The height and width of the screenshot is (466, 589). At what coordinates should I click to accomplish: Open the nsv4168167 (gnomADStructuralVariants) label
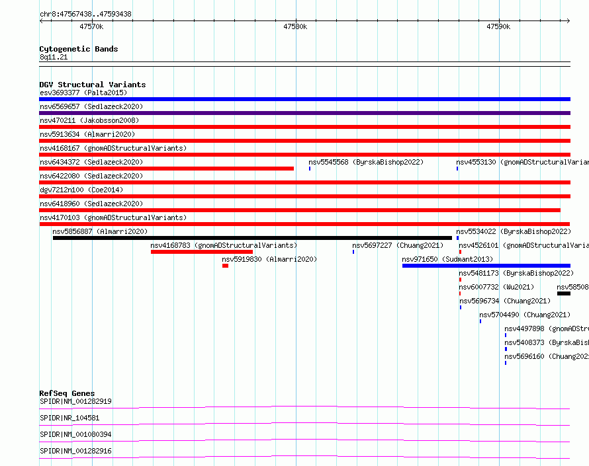pyautogui.click(x=113, y=148)
